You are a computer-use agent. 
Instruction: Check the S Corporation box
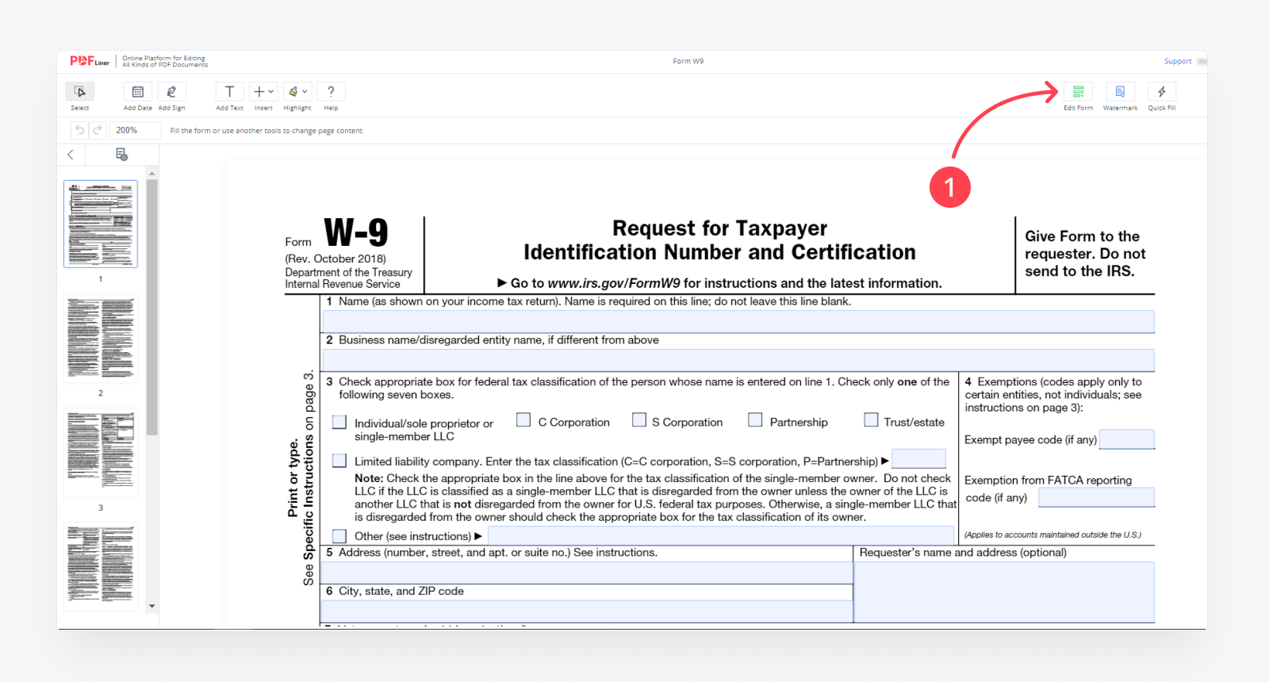coord(639,420)
